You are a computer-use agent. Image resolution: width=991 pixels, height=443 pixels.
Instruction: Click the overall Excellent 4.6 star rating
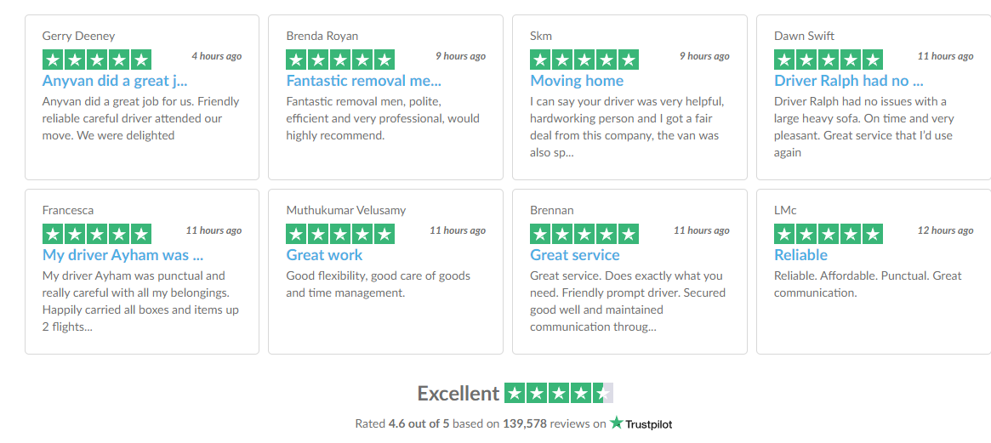pos(560,393)
